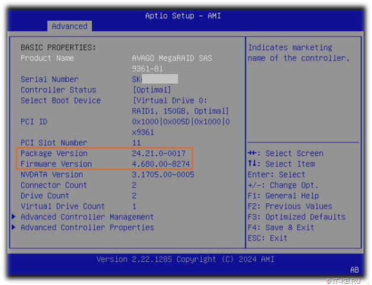This screenshot has height=285, width=372.
Task: Select the Connector Count label
Action: point(54,185)
